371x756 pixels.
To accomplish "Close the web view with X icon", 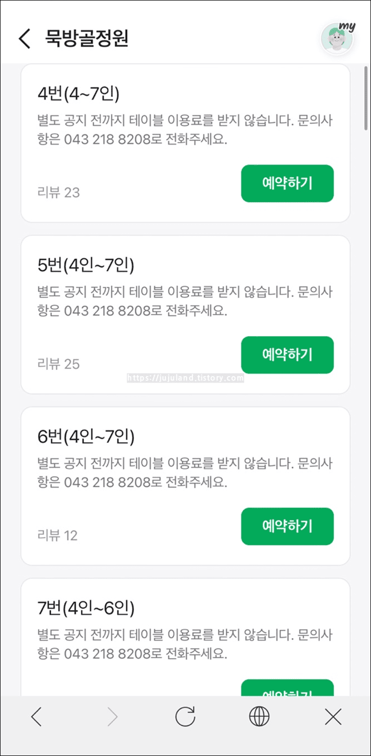I will [333, 716].
